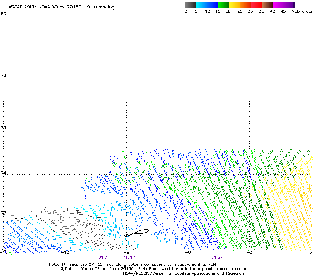This screenshot has width=314, height=276.
Task: Click the '80' latitude label
Action: click(x=3, y=14)
